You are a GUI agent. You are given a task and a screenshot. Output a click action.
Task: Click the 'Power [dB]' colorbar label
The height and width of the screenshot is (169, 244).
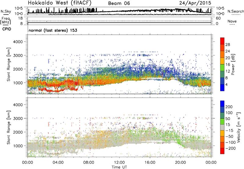(x=233, y=64)
